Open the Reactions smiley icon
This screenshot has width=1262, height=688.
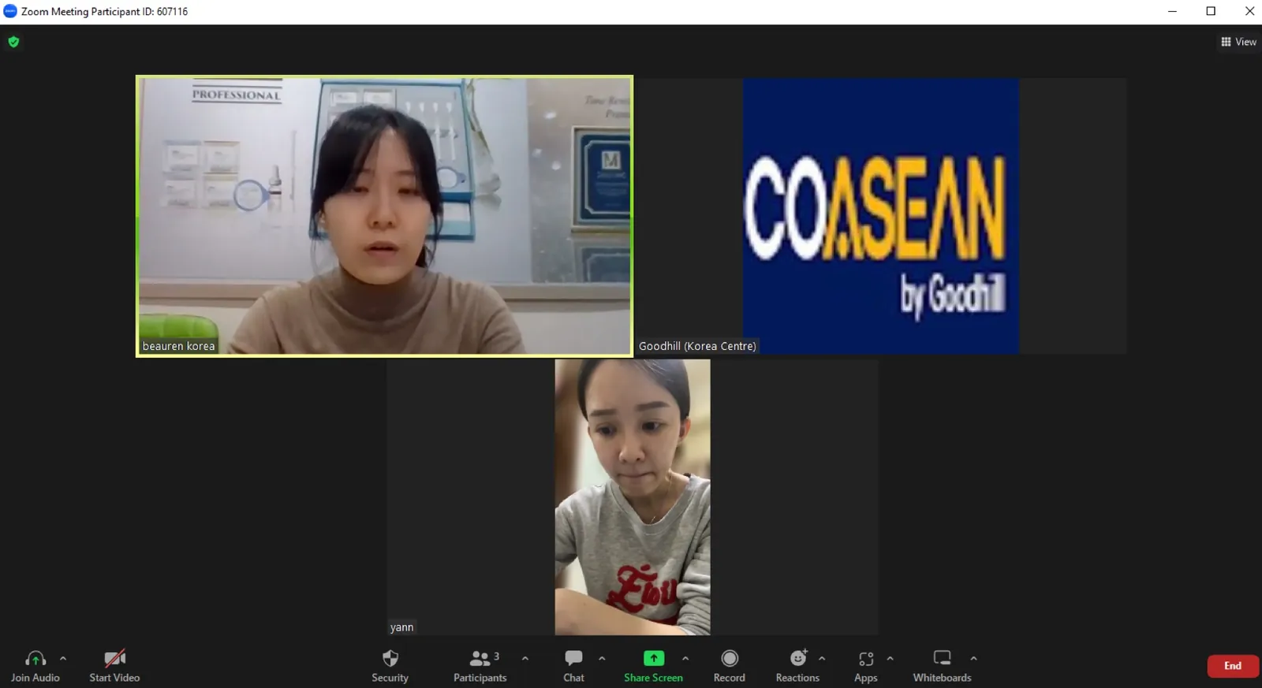(x=798, y=658)
